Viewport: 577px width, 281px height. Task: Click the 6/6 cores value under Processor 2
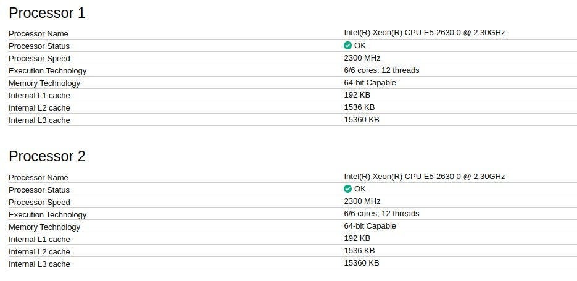(x=381, y=214)
